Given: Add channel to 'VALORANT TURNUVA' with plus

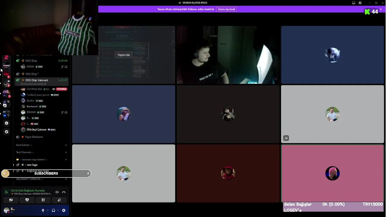Looking at the screenshot, I should point(66,179).
